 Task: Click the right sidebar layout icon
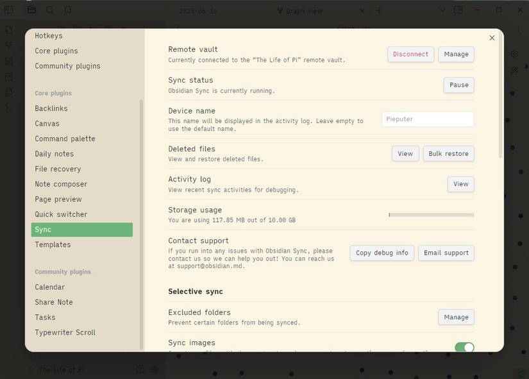coord(458,10)
